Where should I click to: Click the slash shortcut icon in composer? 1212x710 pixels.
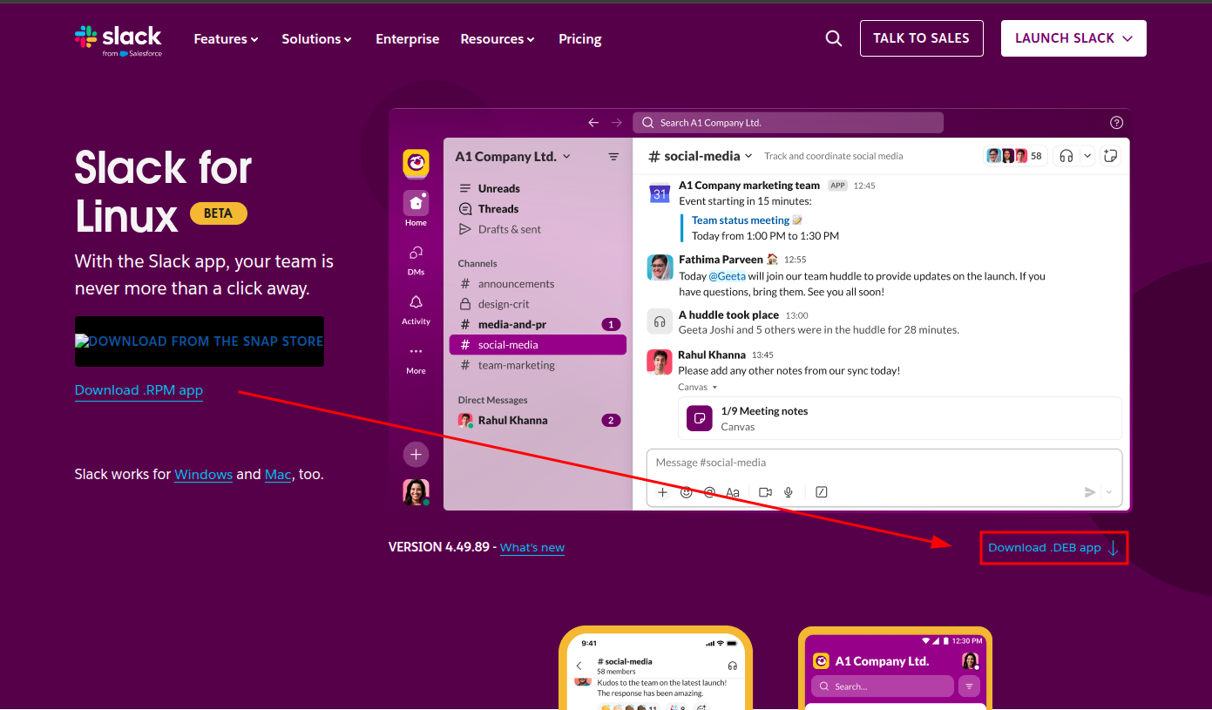pos(821,492)
